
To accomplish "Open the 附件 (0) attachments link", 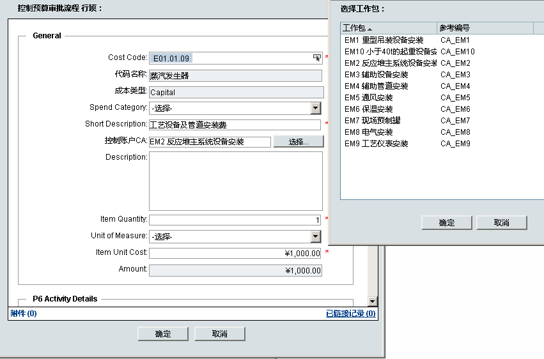I will 24,314.
